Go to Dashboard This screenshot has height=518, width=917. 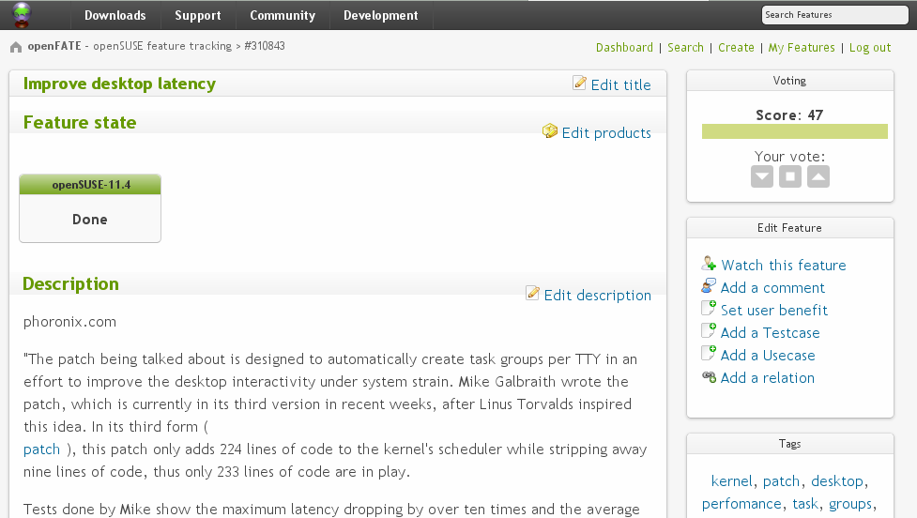(x=624, y=47)
